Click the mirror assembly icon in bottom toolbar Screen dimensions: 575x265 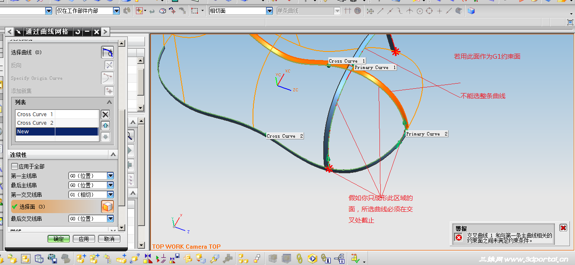pos(148,259)
